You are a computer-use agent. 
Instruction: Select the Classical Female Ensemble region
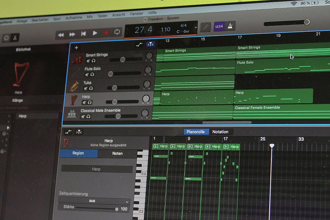pyautogui.click(x=282, y=112)
